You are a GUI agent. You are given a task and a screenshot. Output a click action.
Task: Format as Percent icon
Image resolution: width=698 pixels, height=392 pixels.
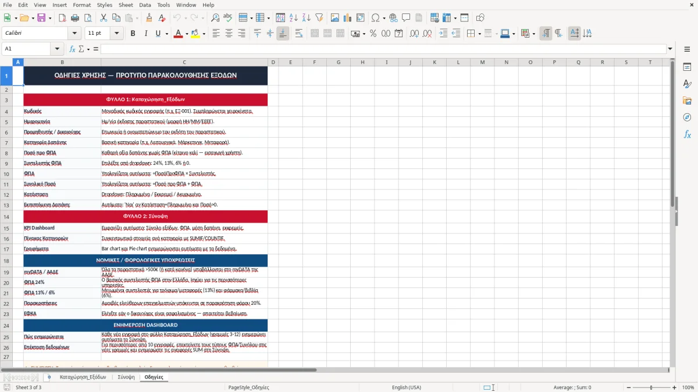click(373, 34)
